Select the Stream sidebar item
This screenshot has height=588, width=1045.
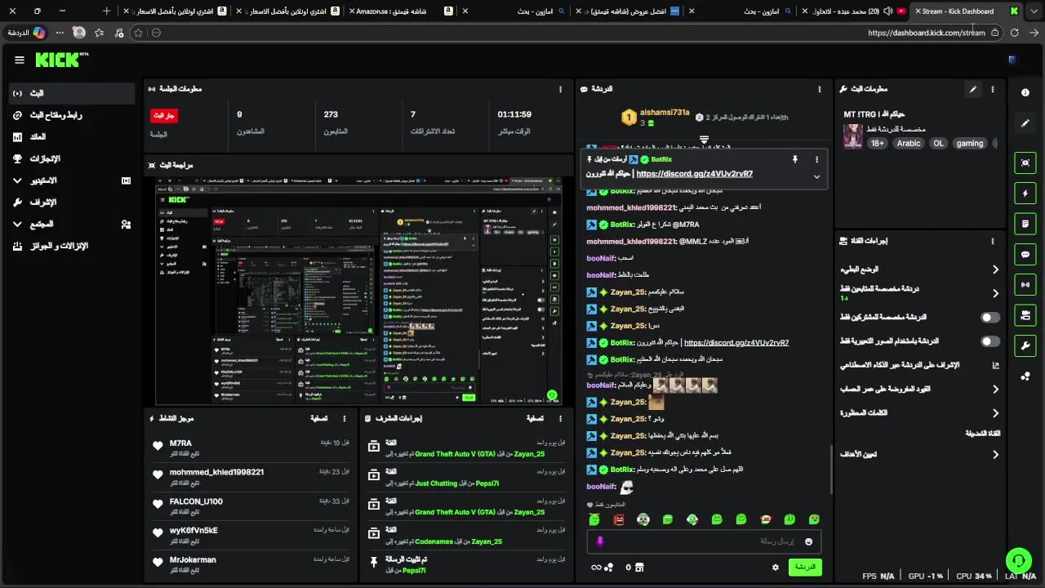pyautogui.click(x=72, y=93)
